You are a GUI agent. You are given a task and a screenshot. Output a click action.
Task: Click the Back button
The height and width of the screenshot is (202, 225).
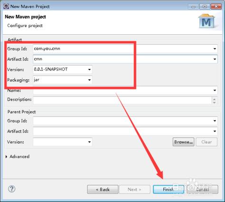pos(103,189)
